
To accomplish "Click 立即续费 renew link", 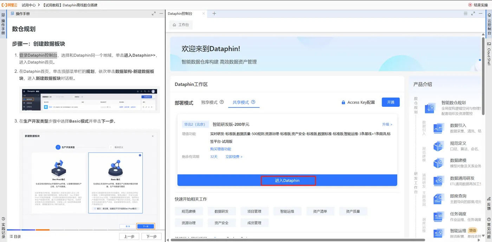I will point(234,157).
